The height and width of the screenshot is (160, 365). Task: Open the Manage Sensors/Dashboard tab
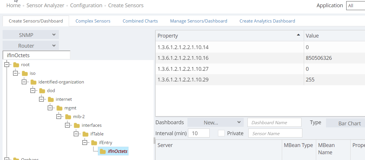click(199, 21)
